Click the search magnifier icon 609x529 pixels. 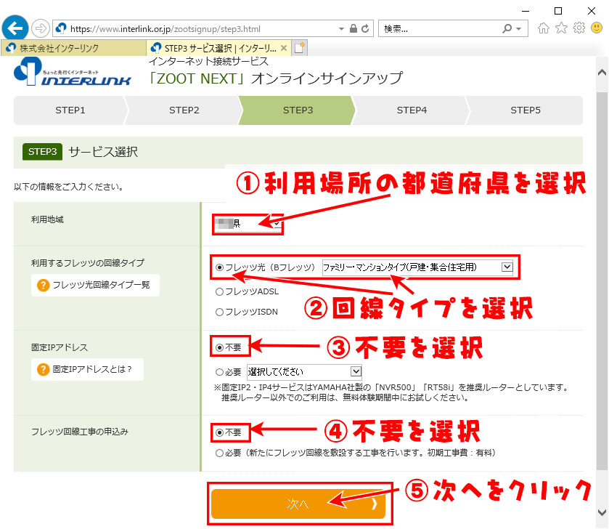(x=507, y=28)
